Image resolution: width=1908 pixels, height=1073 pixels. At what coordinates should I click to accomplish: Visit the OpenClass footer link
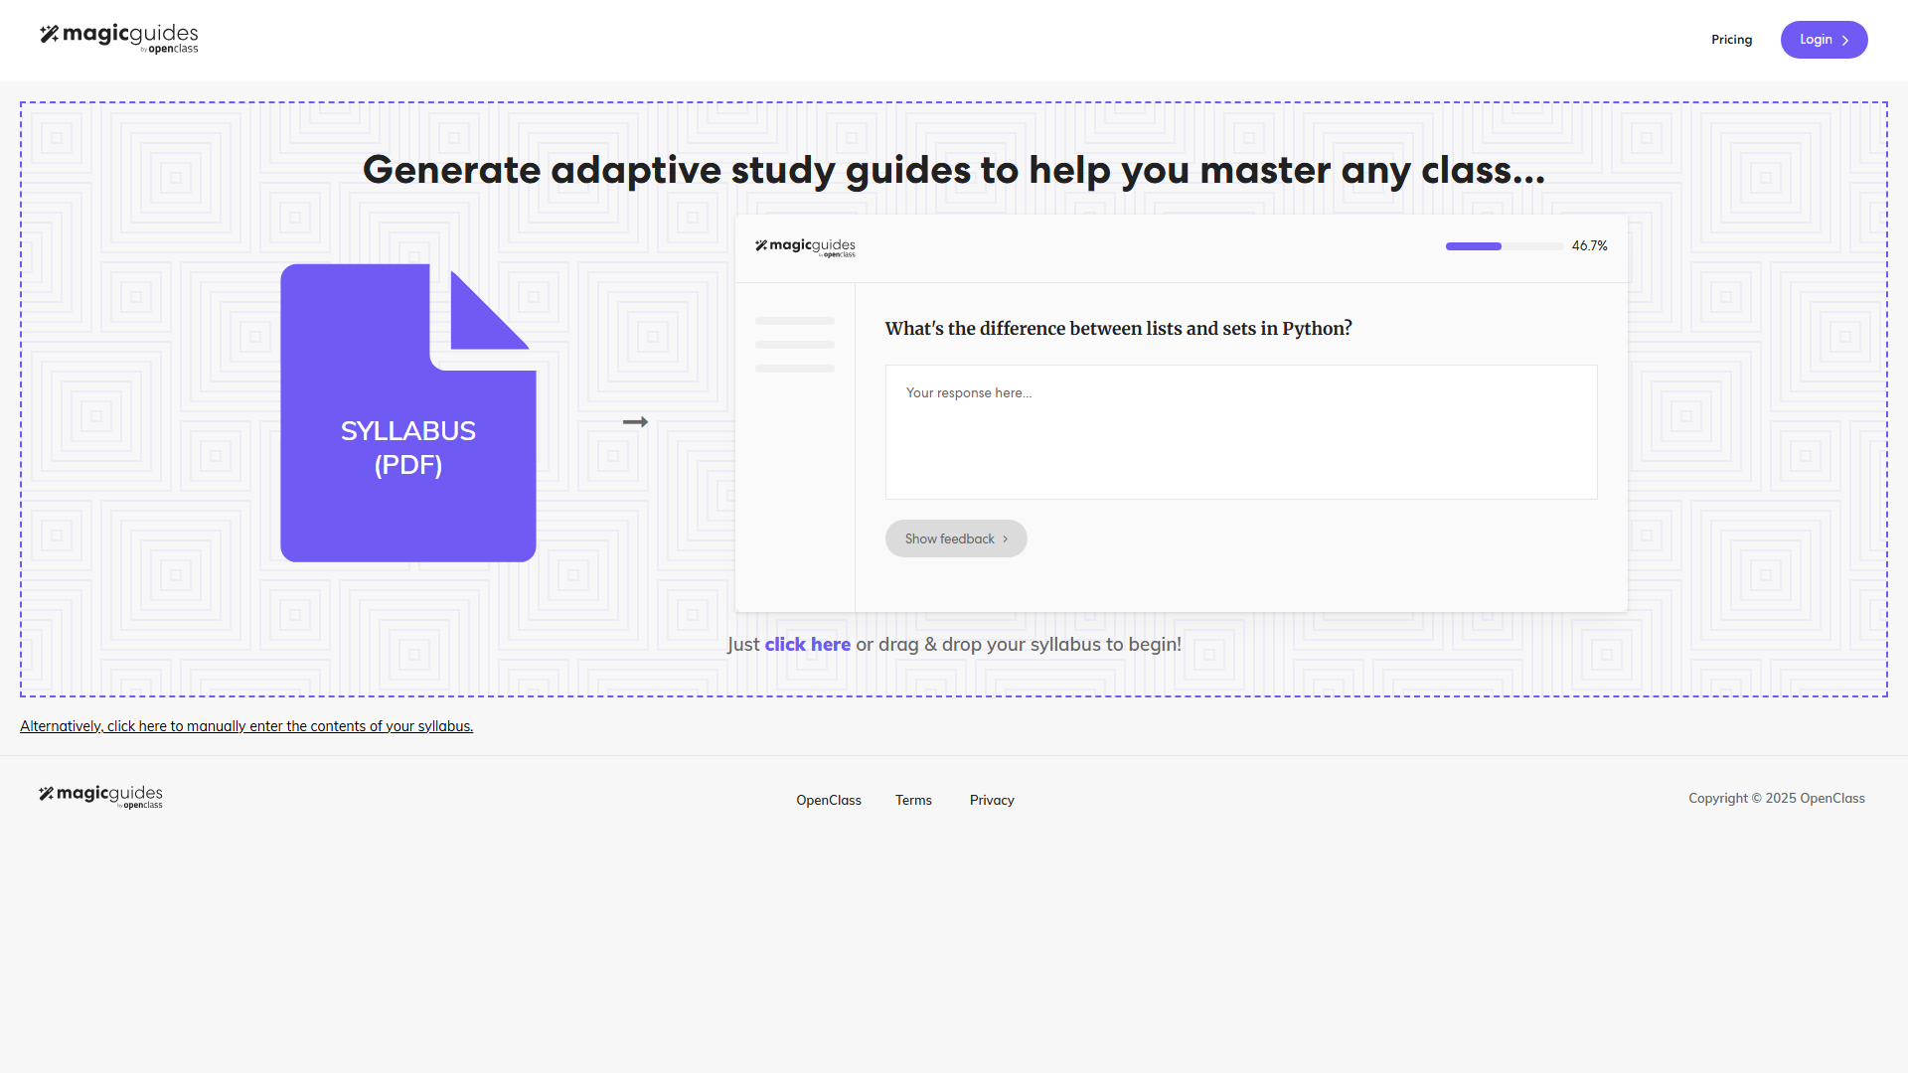tap(828, 800)
